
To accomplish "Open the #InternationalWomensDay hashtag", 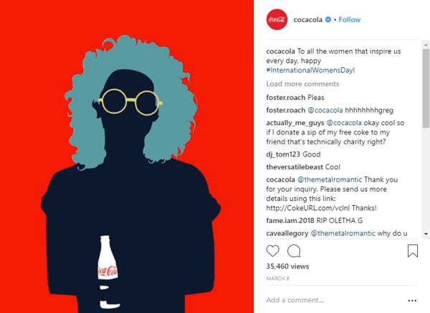I will 310,70.
